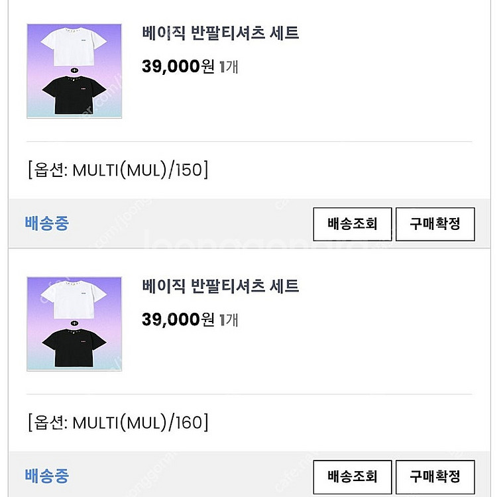The image size is (501, 497).
Task: Click the white t-shirt in the 160 order image
Action: 74,300
